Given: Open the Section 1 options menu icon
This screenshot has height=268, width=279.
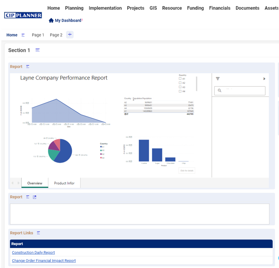Looking at the screenshot, I should (37, 50).
